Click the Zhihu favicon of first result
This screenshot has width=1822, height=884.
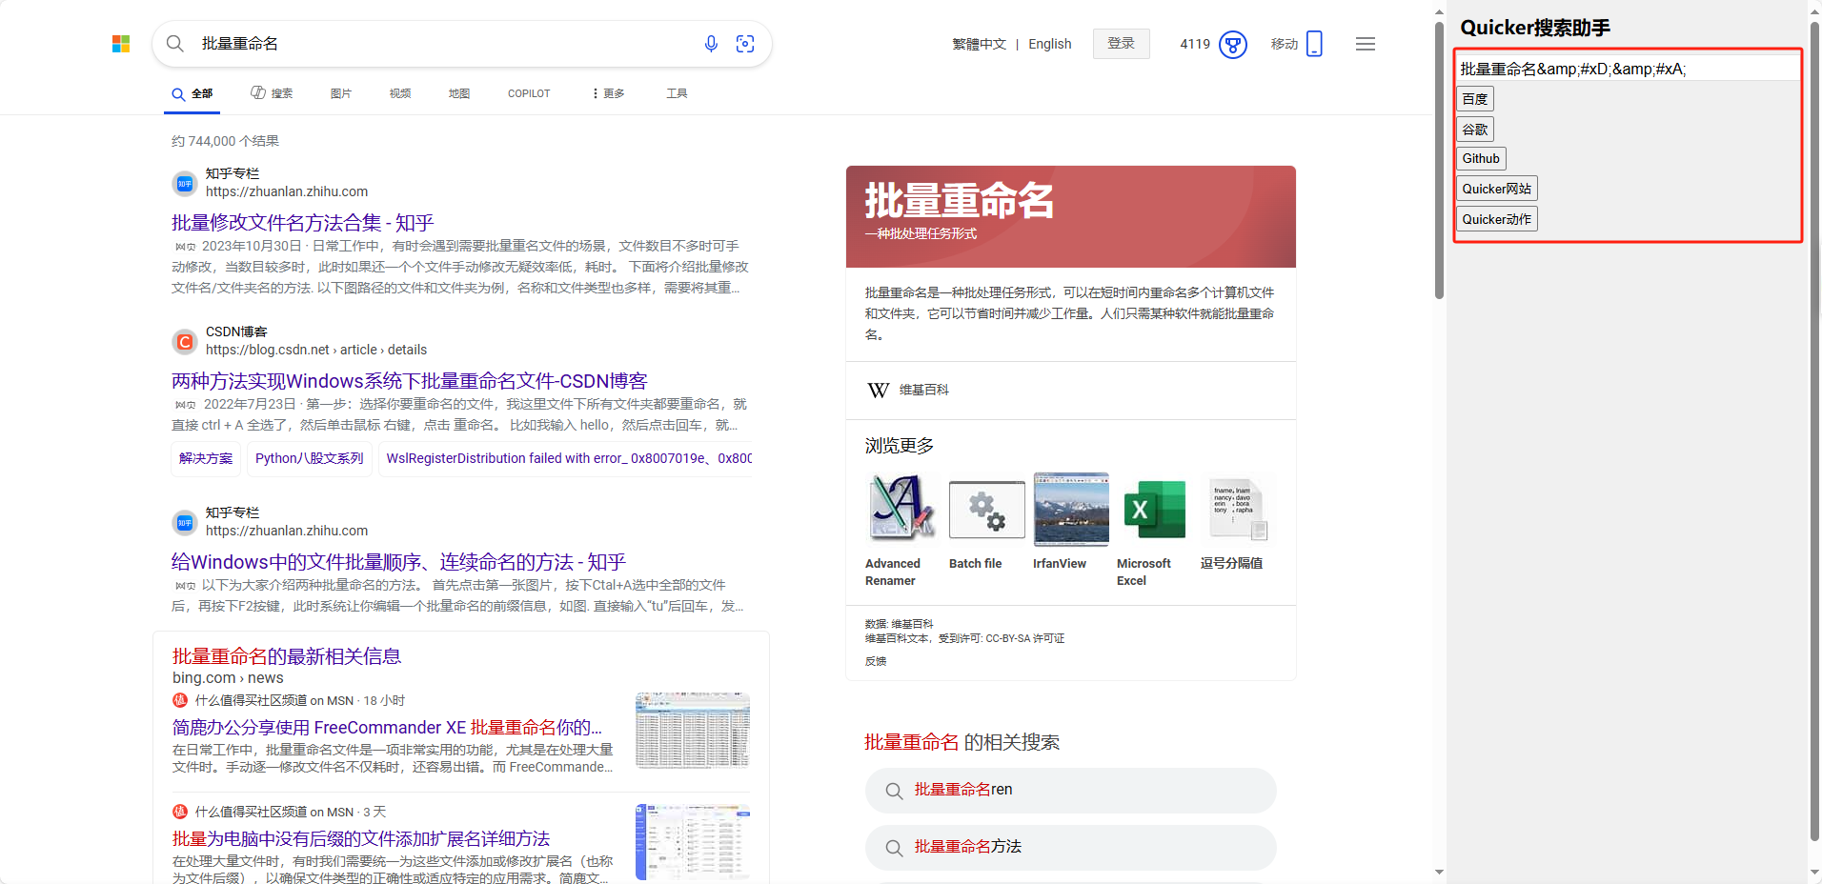click(x=185, y=184)
